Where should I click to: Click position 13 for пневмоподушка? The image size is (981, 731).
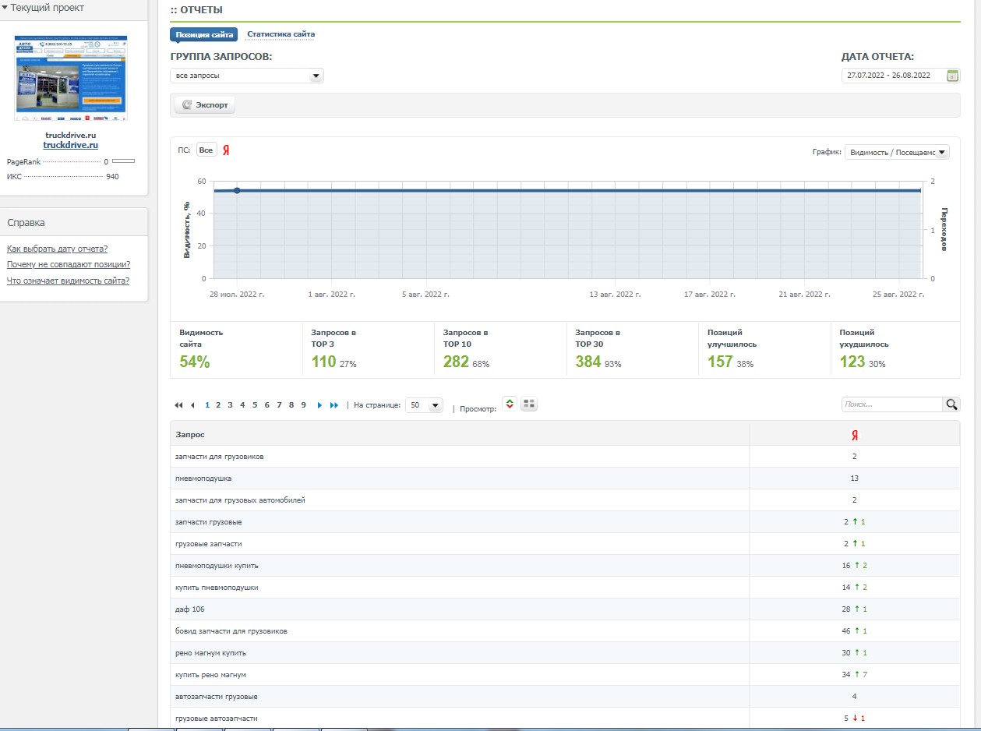(855, 479)
